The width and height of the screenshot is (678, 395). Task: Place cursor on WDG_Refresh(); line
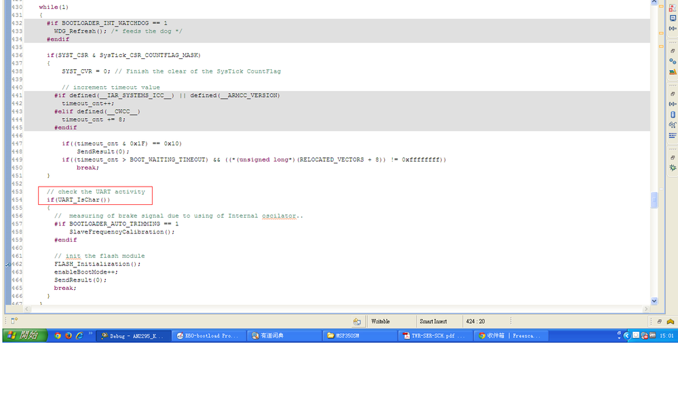pyautogui.click(x=118, y=31)
